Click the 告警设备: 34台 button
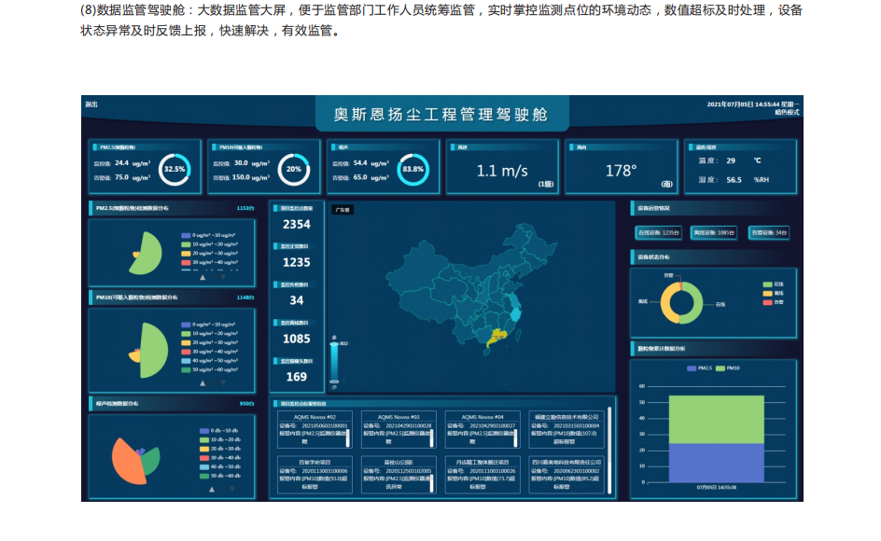This screenshot has width=881, height=541. click(769, 232)
